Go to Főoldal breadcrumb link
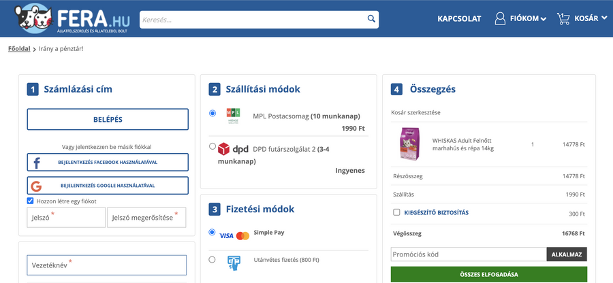Image resolution: width=613 pixels, height=283 pixels. point(18,48)
